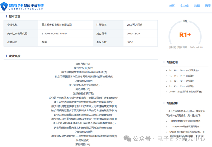
Task: Click the R1+ rating gauge
Action: pyautogui.click(x=185, y=35)
